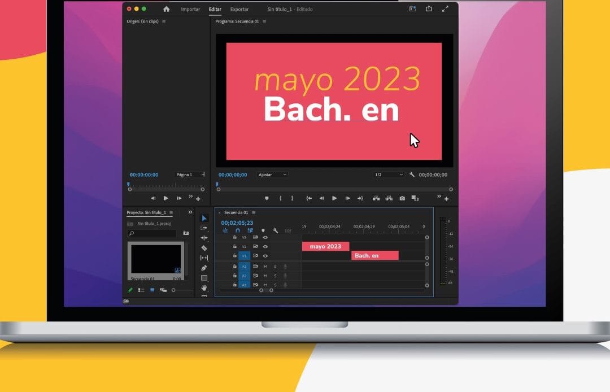Add marker in Program monitor
The width and height of the screenshot is (610, 392).
[267, 198]
